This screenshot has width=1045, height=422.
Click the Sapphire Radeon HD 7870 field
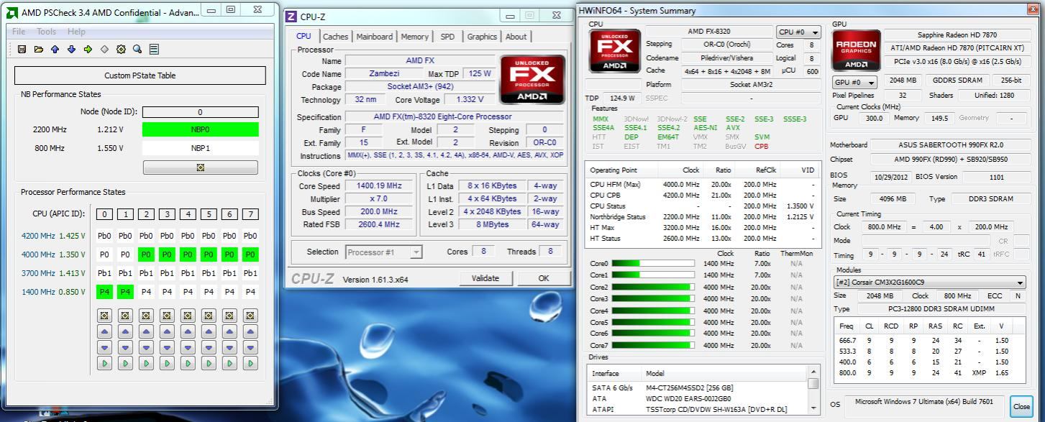click(957, 35)
